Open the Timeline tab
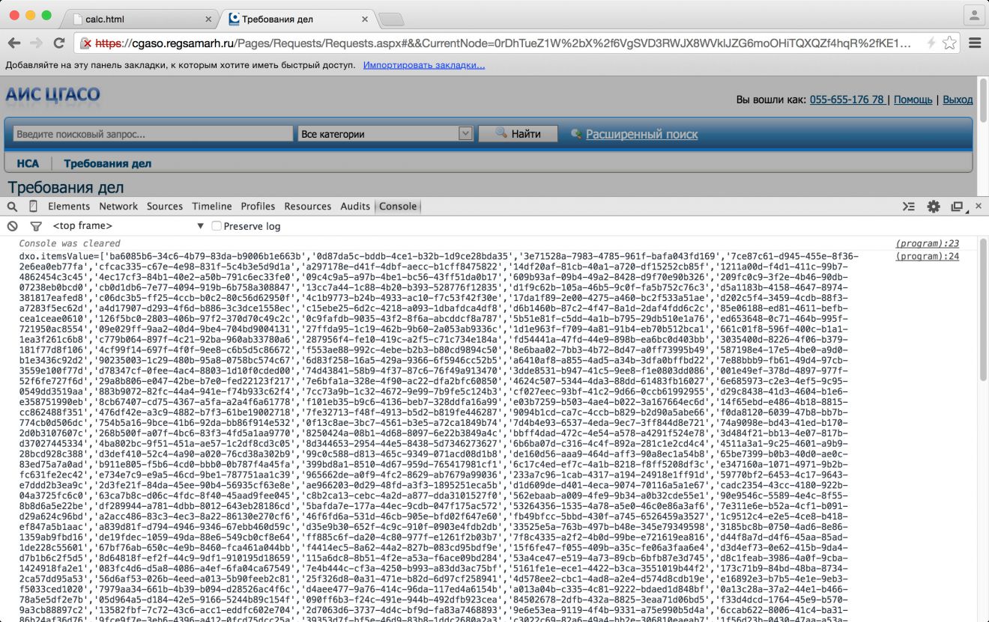989x622 pixels. point(212,207)
